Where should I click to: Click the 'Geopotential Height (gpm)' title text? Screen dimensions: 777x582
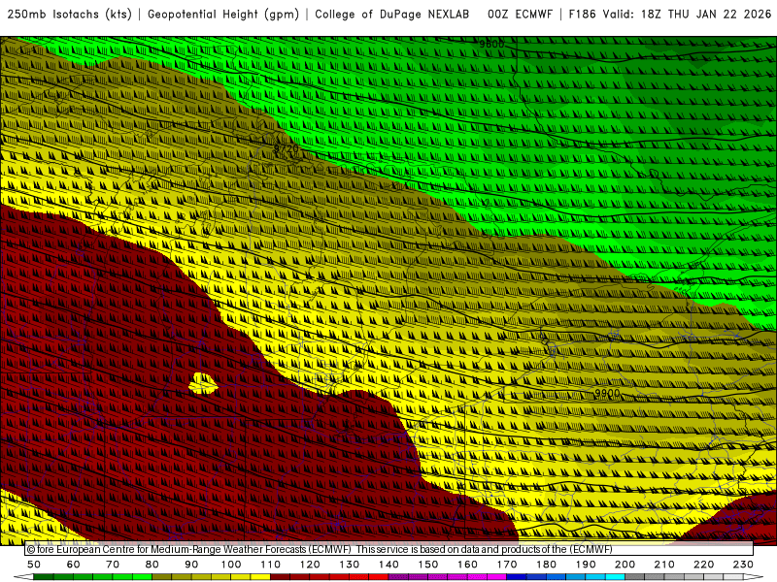click(223, 15)
